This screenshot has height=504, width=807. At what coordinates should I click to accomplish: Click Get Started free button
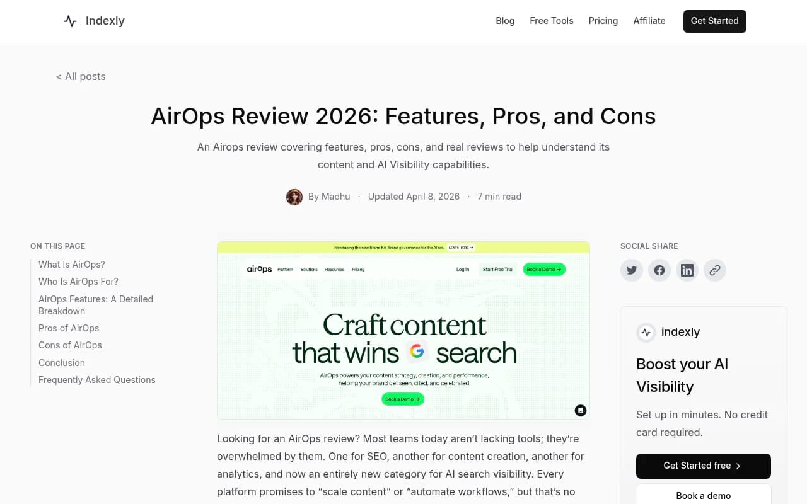(x=704, y=466)
